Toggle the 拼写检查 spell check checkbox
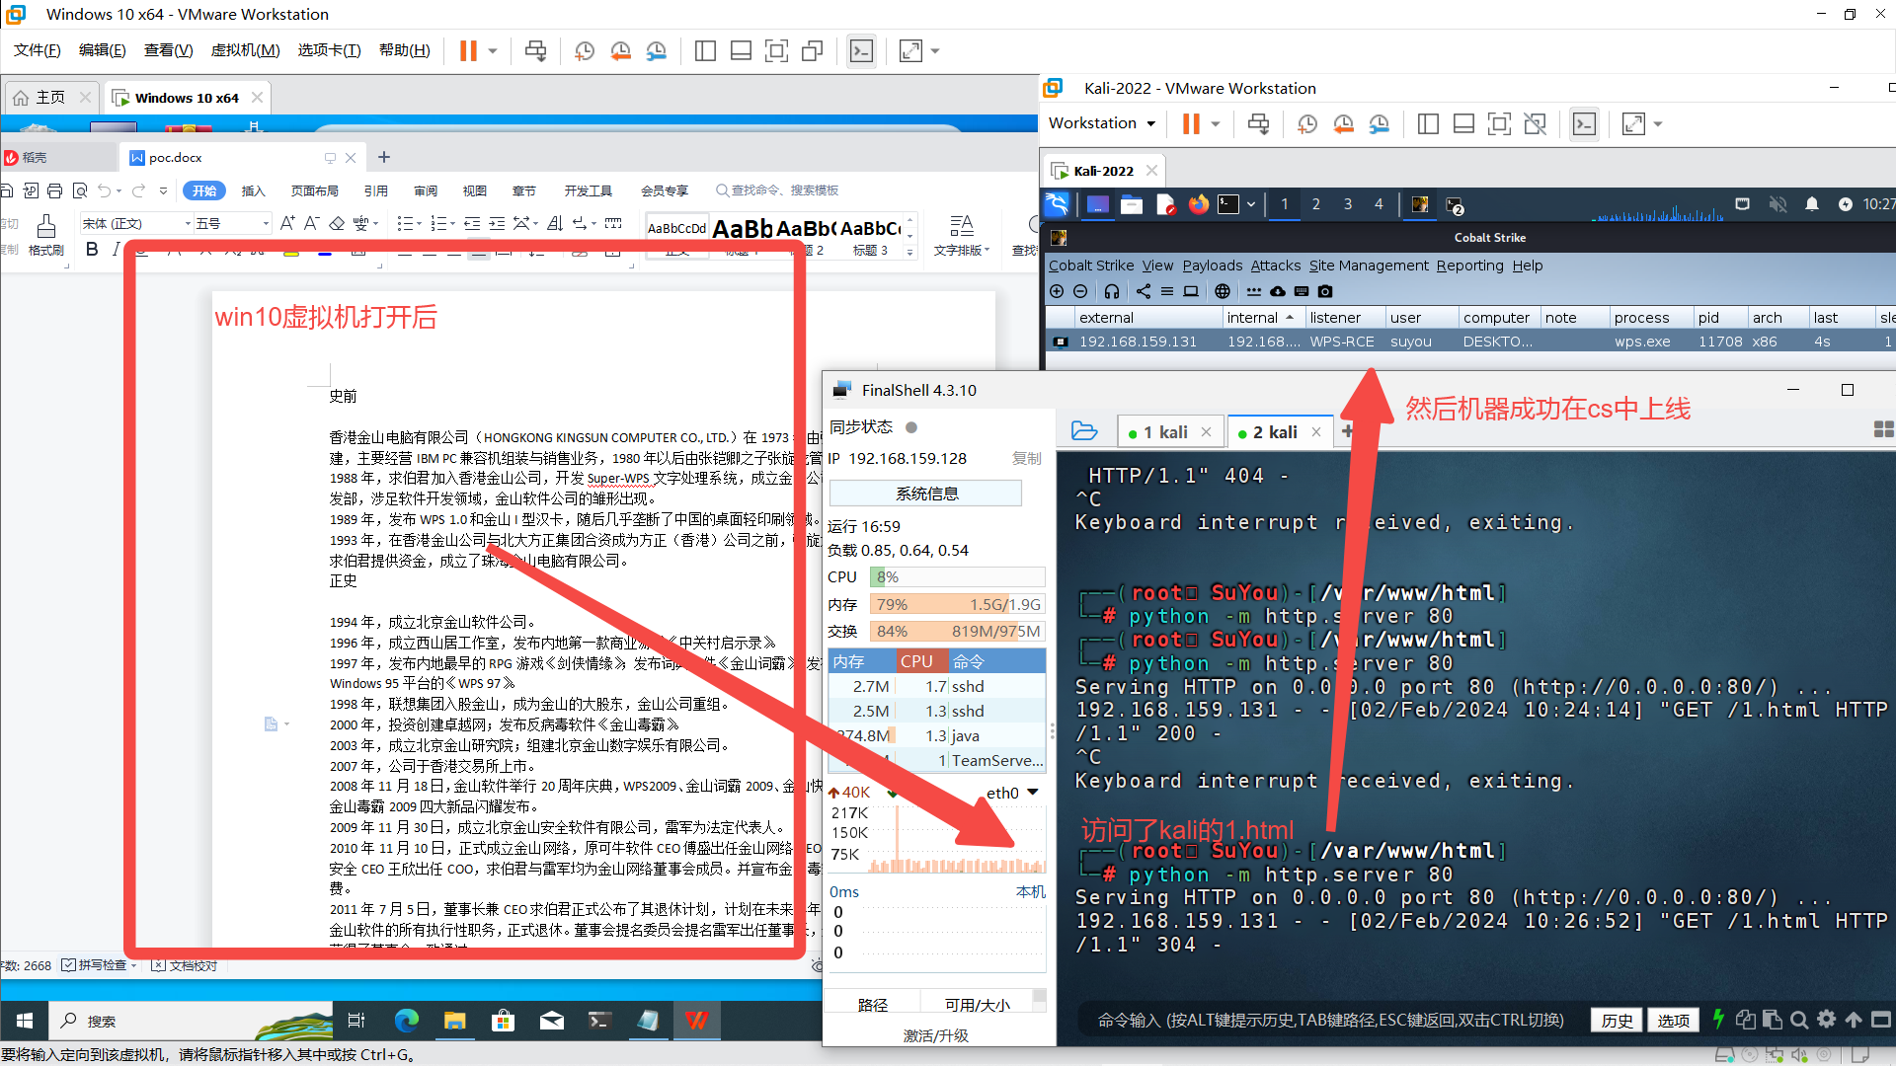Screen dimensions: 1896x1066 (x=68, y=965)
